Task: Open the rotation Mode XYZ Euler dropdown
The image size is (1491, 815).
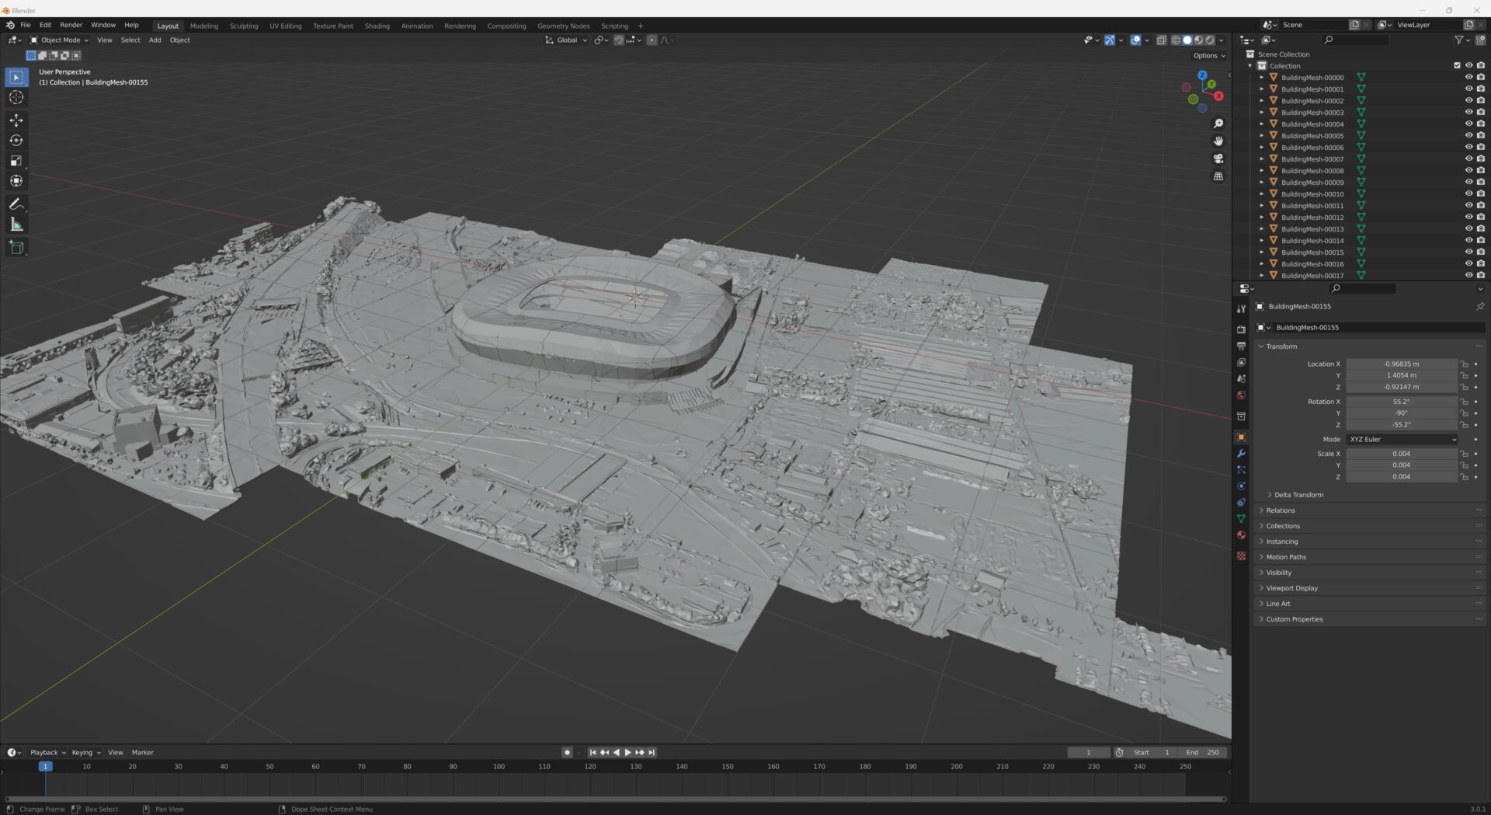Action: click(x=1400, y=439)
